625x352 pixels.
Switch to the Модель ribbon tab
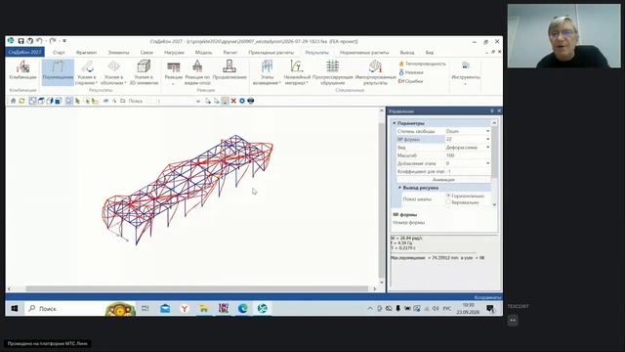(203, 52)
